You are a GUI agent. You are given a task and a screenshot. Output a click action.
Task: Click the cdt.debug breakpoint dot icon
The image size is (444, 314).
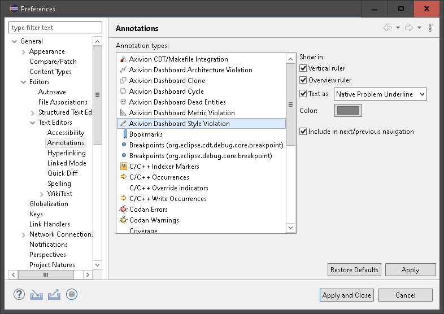[x=124, y=145]
